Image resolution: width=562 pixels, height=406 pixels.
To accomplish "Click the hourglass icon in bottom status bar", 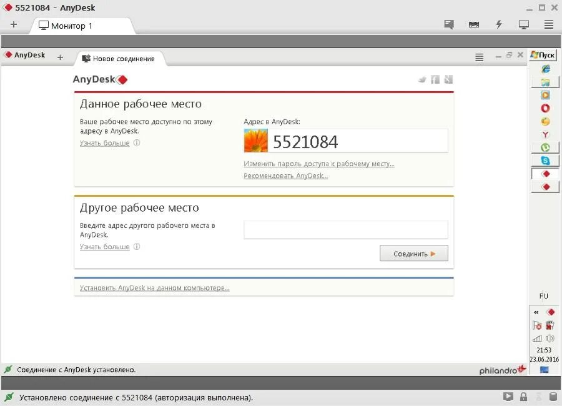I will coord(538,397).
